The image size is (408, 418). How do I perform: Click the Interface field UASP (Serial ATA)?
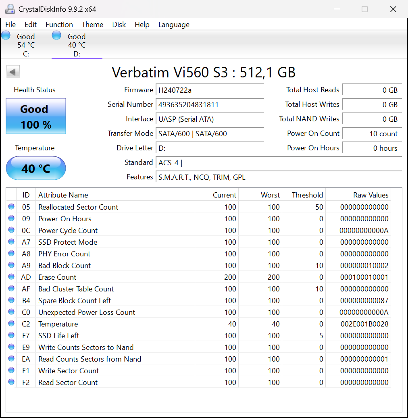tap(210, 119)
